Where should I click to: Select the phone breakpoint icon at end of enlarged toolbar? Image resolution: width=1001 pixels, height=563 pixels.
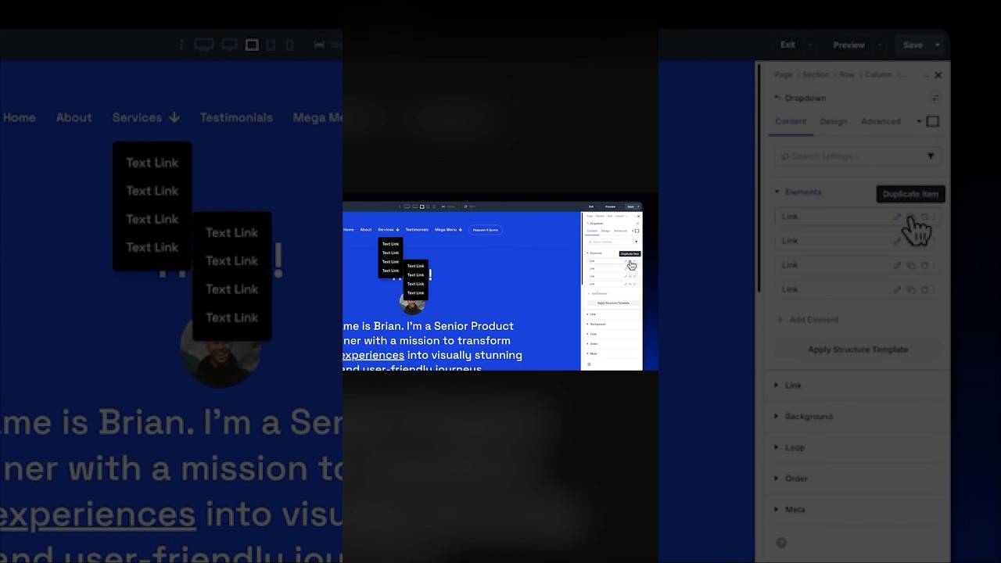click(289, 45)
